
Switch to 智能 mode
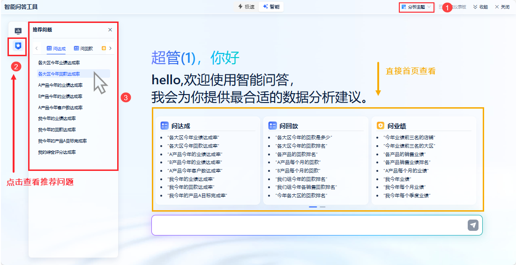tap(271, 7)
